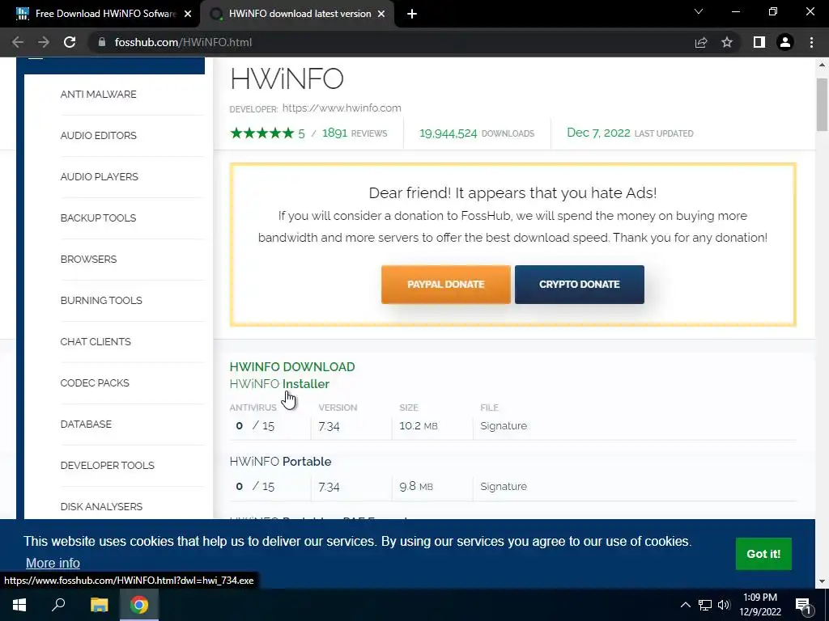Open the Chrome profile menu

pos(785,42)
